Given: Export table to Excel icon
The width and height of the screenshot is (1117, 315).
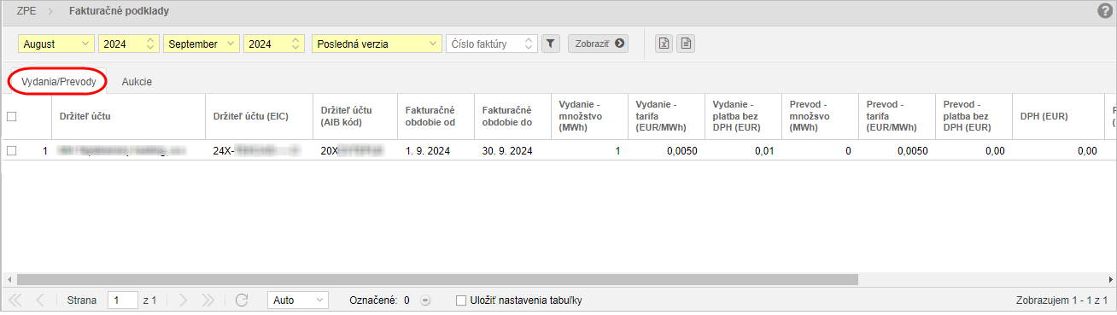Looking at the screenshot, I should click(x=664, y=44).
